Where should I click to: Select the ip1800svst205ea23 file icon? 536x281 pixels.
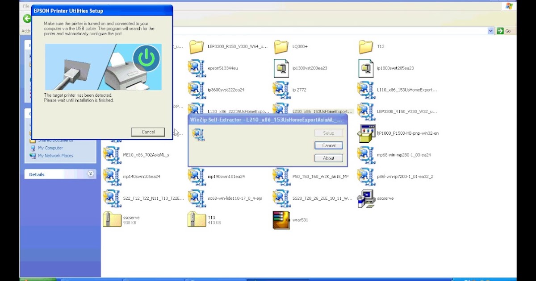point(366,68)
